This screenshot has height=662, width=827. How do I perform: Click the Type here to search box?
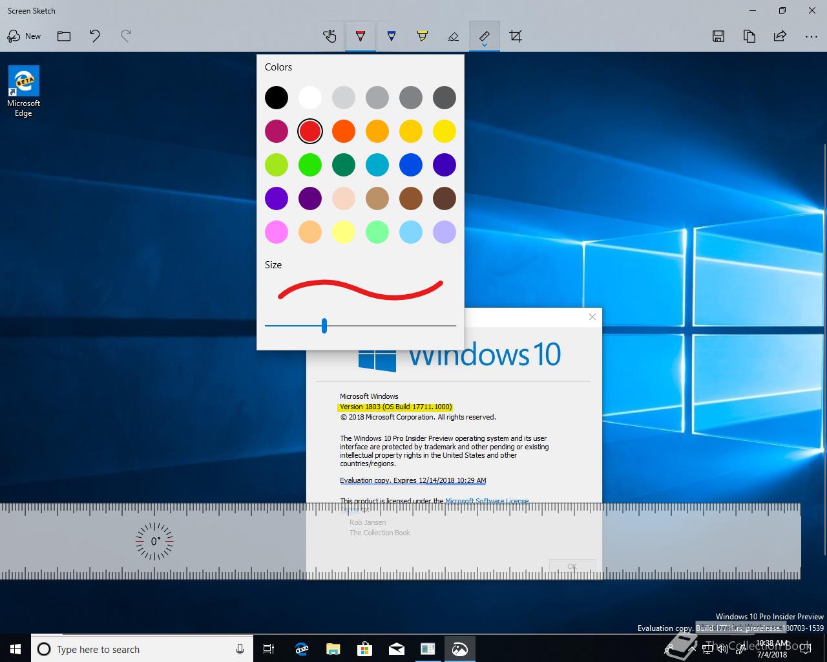coord(141,649)
